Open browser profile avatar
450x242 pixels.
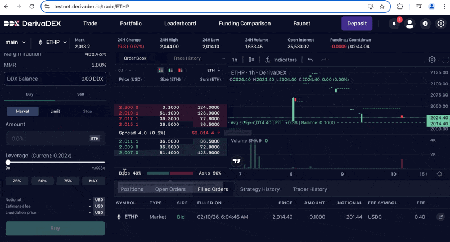tap(431, 6)
